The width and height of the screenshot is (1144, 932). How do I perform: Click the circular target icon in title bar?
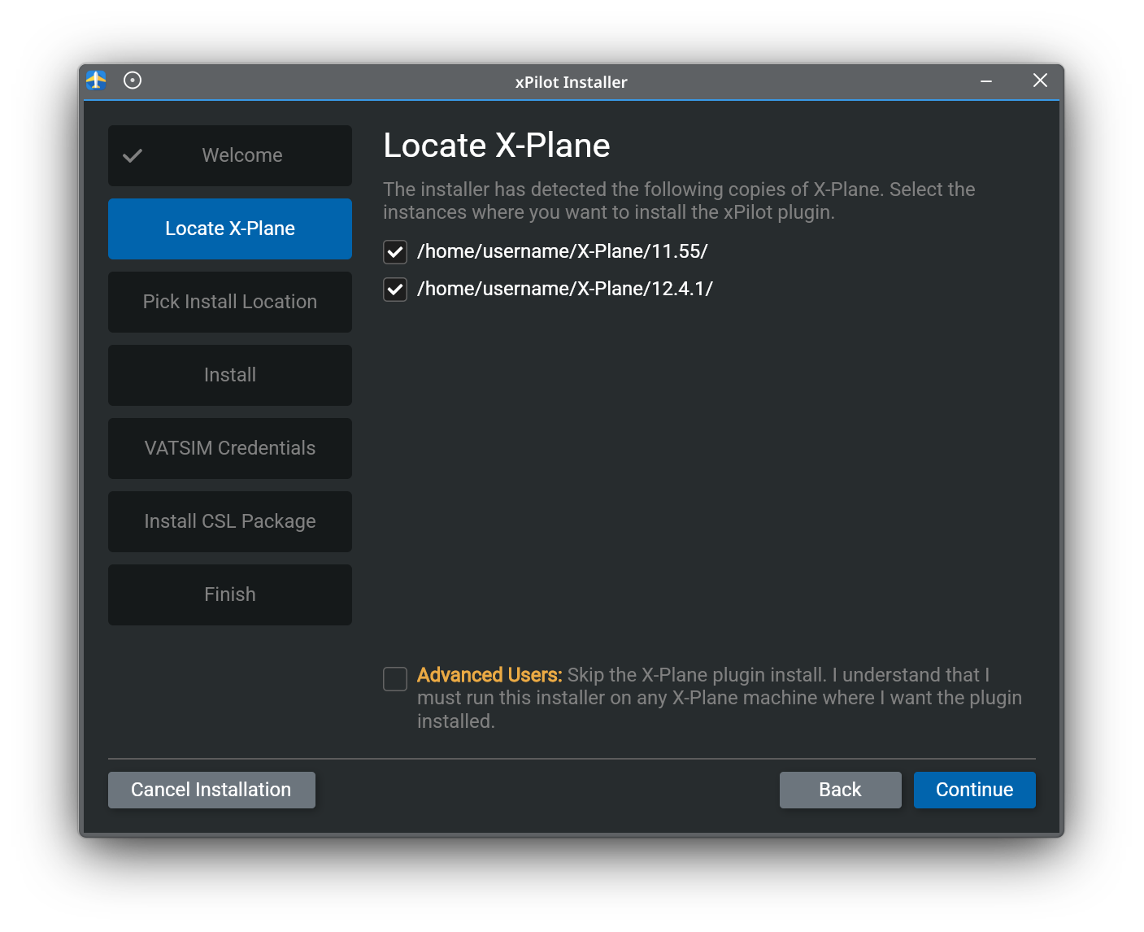click(132, 81)
